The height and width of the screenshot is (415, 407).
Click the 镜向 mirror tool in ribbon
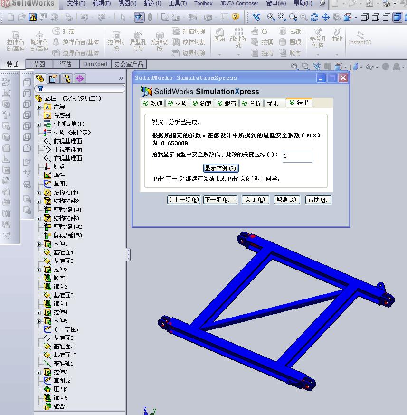290,53
